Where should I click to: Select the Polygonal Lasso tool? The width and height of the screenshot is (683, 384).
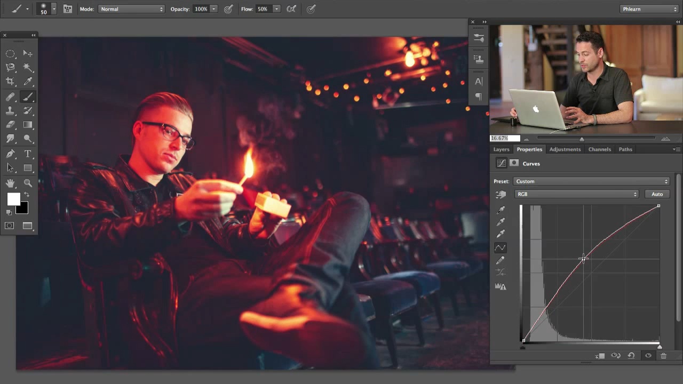(x=10, y=67)
